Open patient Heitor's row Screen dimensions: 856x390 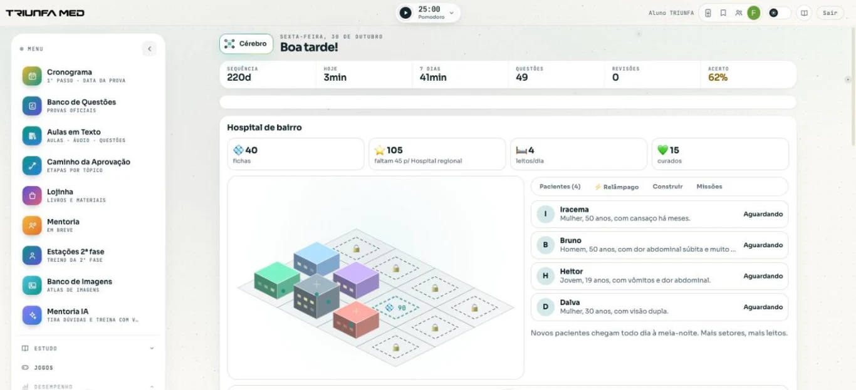click(659, 276)
